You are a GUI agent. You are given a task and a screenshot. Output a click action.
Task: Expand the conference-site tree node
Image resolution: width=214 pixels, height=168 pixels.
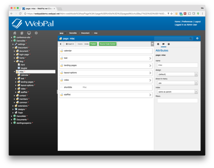12,37
